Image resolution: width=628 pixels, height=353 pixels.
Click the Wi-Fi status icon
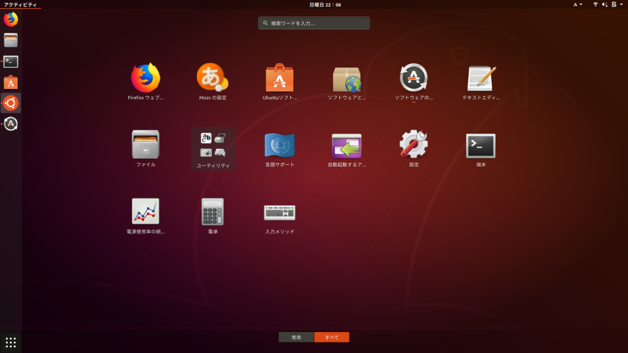coord(595,4)
